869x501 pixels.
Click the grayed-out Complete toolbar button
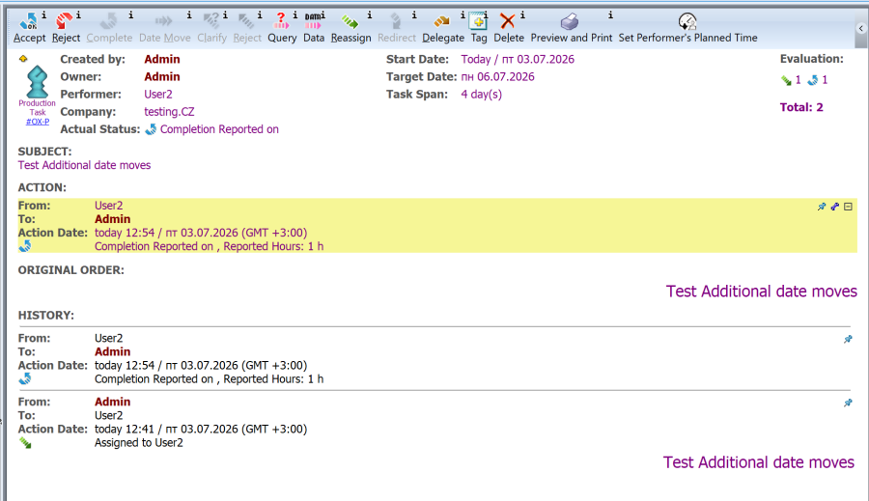point(109,29)
